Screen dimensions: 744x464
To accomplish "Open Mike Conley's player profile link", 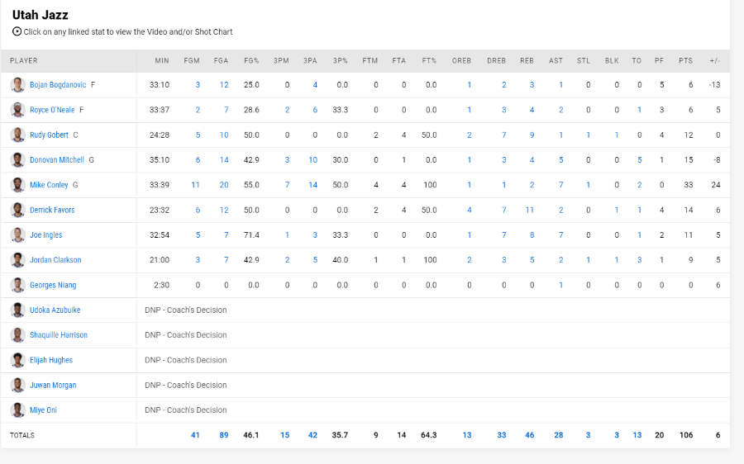I will tap(49, 185).
